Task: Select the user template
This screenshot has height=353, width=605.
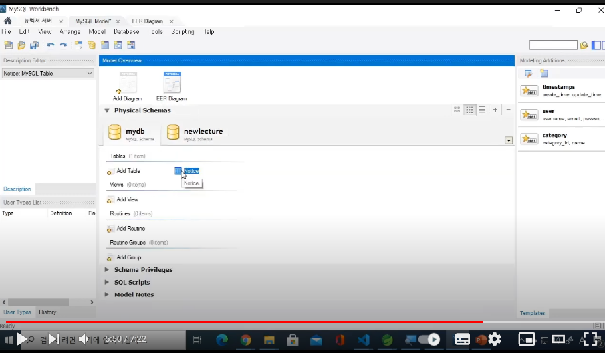Action: [x=561, y=114]
